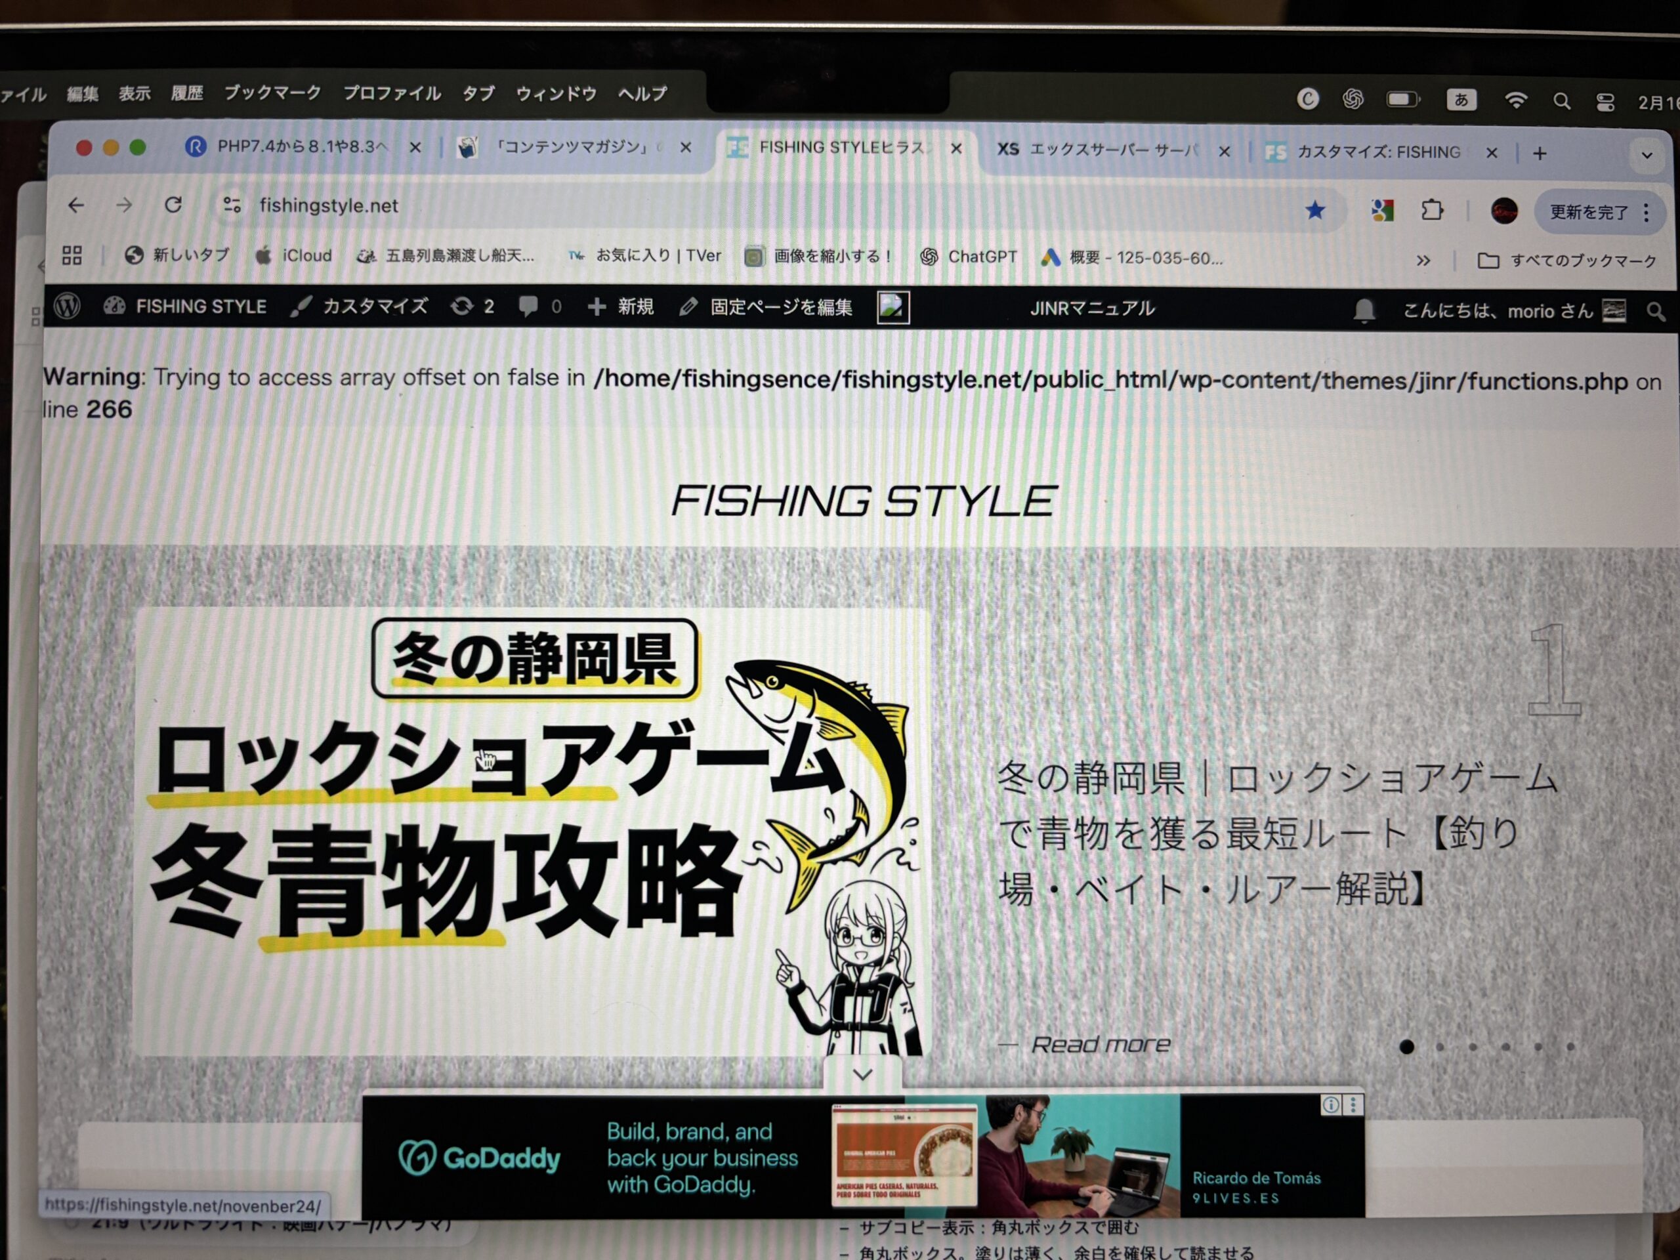Open the notification bell in admin bar
Image resolution: width=1680 pixels, height=1260 pixels.
(1364, 310)
